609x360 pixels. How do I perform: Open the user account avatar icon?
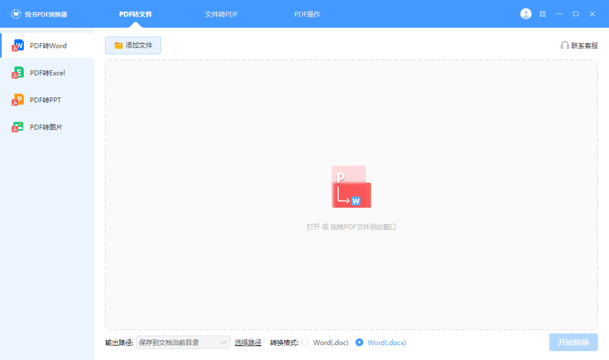pos(525,13)
